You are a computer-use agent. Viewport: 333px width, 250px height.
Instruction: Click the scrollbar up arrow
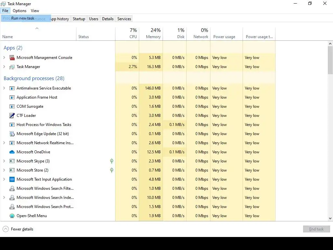pos(330,44)
